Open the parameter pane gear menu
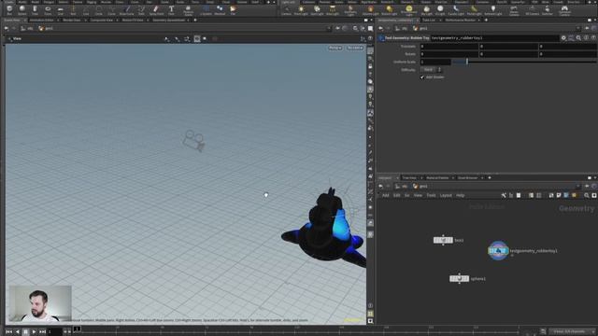 pos(563,38)
